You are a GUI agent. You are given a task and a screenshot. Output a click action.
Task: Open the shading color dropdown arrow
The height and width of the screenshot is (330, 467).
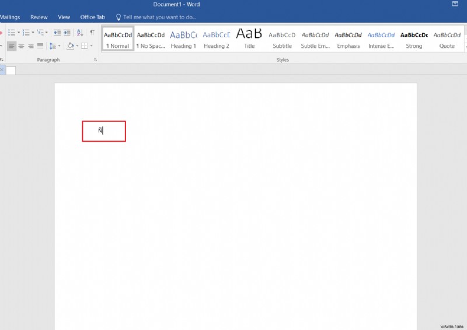click(x=77, y=46)
